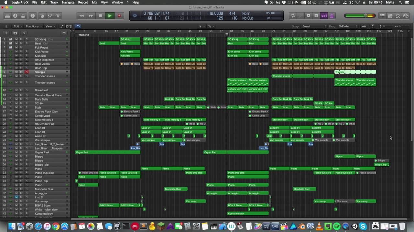
Task: Toggle the Catch Playhead button
Action: pos(77,26)
